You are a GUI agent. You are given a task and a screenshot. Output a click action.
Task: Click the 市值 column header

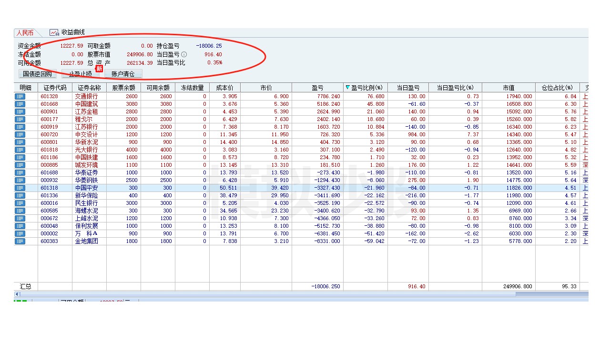pyautogui.click(x=508, y=88)
